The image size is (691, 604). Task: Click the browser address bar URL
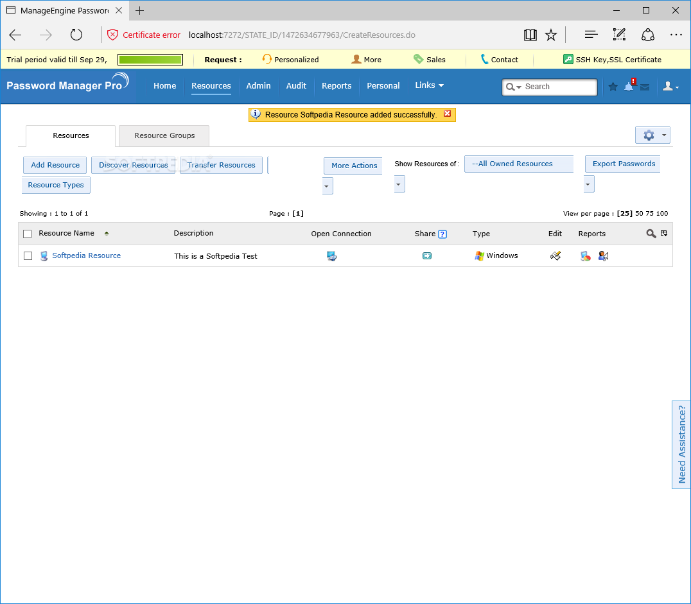[302, 35]
